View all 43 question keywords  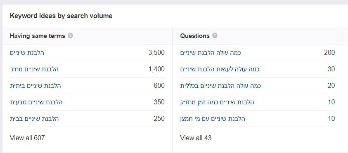tap(196, 138)
